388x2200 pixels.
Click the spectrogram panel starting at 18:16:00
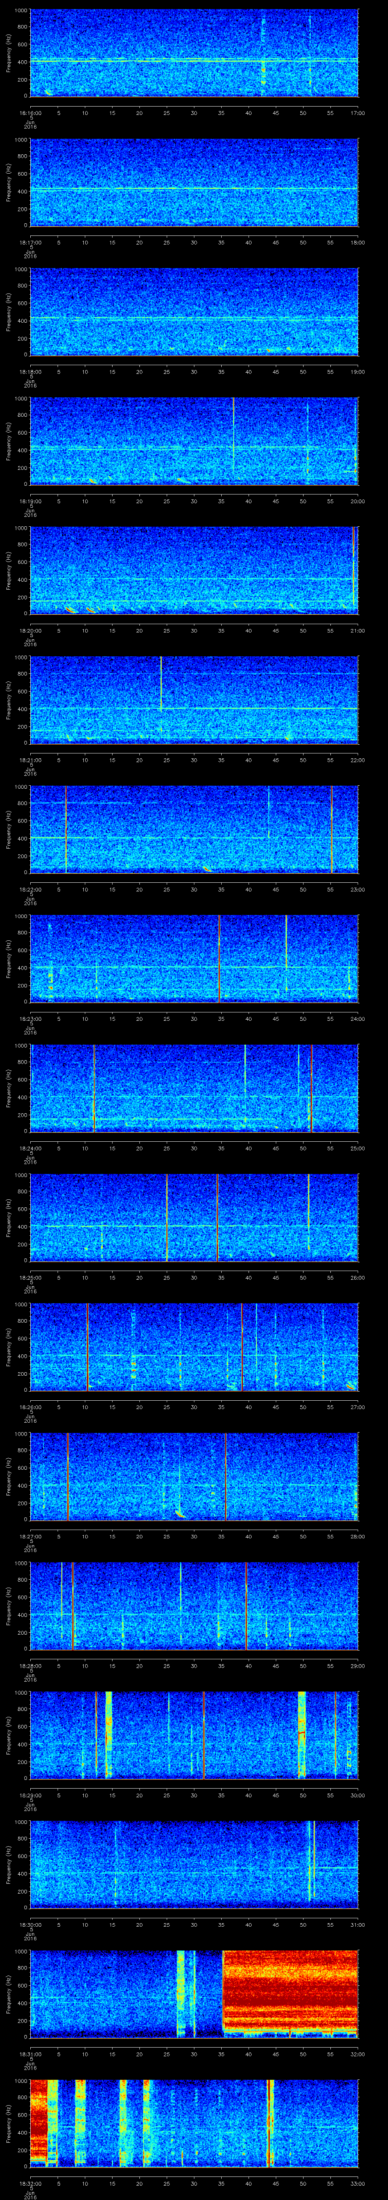(194, 53)
